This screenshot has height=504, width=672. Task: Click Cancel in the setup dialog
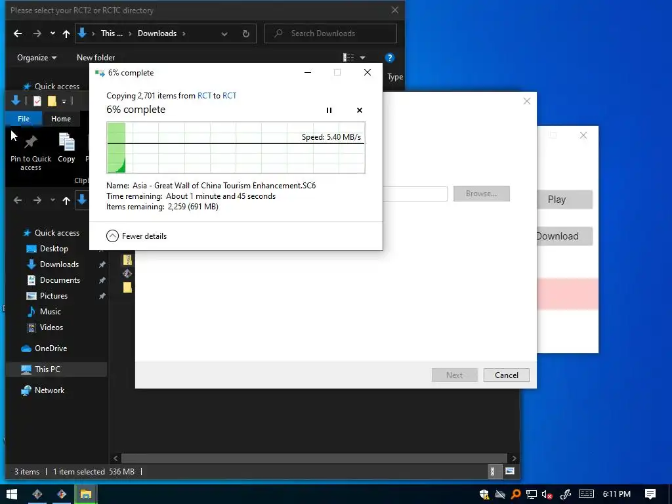click(506, 375)
